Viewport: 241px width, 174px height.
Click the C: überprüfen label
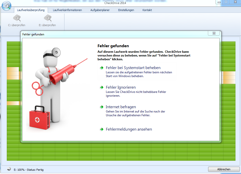[x=17, y=25]
